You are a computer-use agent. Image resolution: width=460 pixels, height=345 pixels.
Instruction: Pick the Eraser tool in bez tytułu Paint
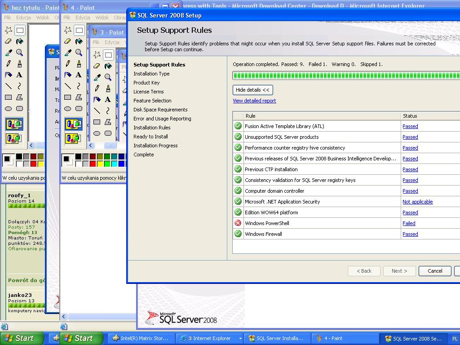[x=9, y=41]
